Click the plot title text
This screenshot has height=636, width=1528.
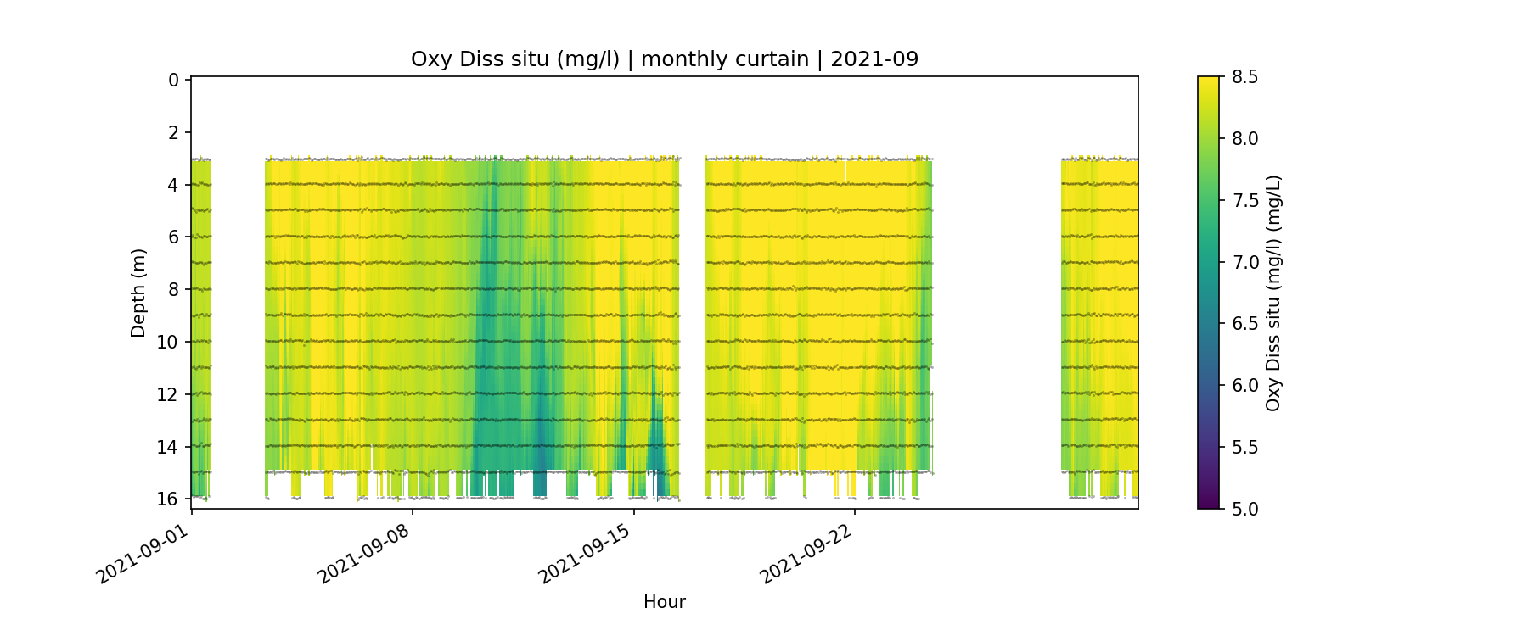(x=664, y=59)
